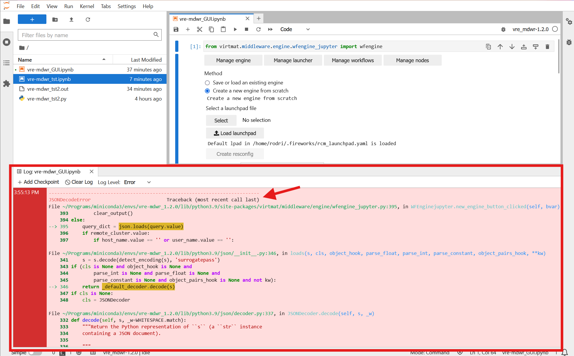This screenshot has height=356, width=574.
Task: Enable the debugger bug icon in toolbar
Action: [x=503, y=29]
